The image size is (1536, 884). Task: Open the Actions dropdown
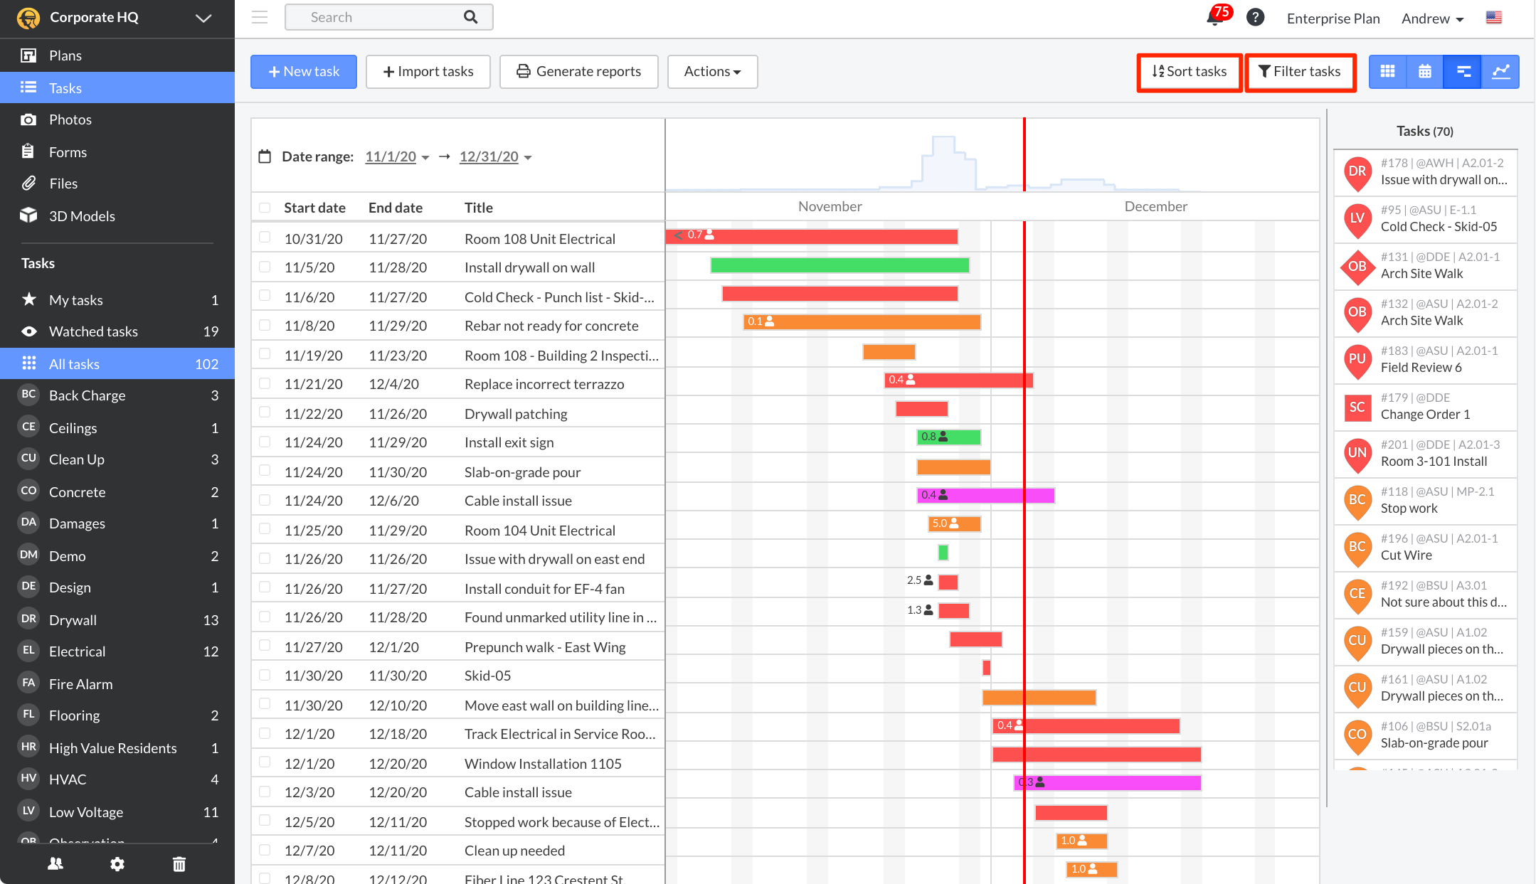click(712, 71)
